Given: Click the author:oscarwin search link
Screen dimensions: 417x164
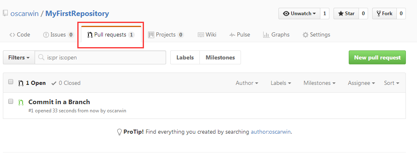Looking at the screenshot, I should click(271, 132).
